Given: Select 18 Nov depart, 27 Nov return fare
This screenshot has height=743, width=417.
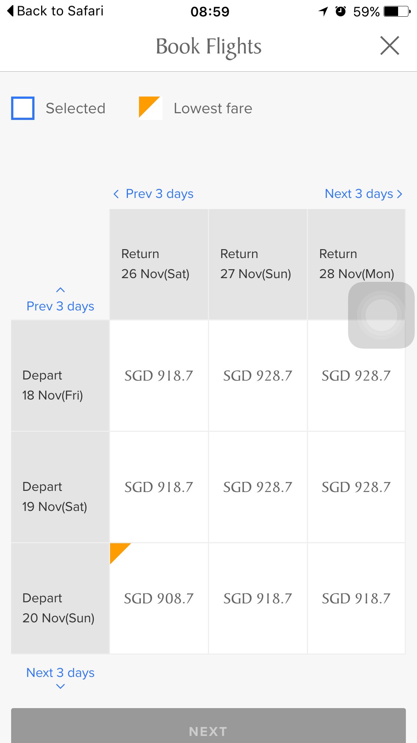Looking at the screenshot, I should click(x=258, y=375).
